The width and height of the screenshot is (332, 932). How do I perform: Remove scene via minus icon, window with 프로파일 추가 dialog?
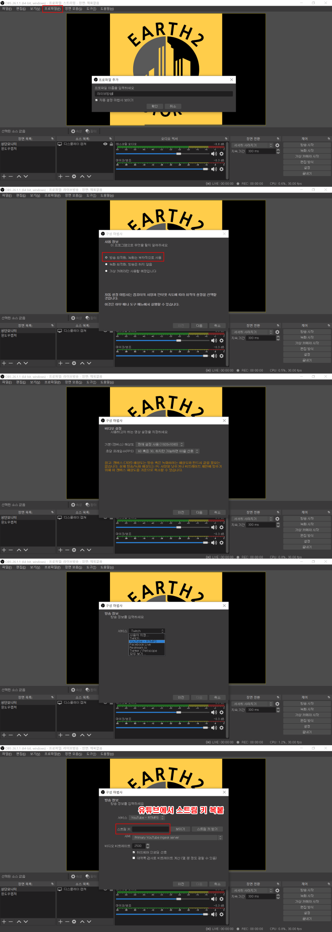(11, 177)
